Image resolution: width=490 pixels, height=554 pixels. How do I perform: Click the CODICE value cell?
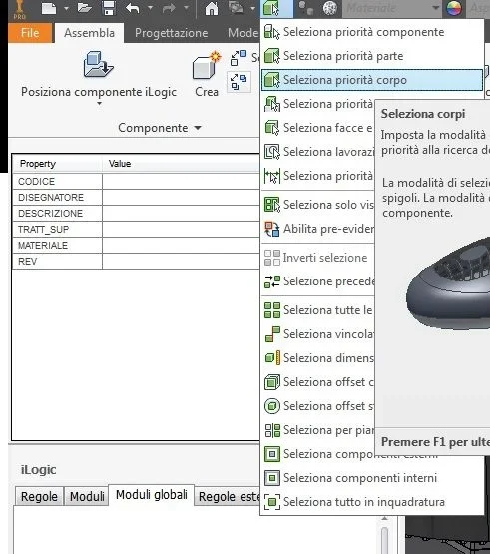click(x=181, y=182)
